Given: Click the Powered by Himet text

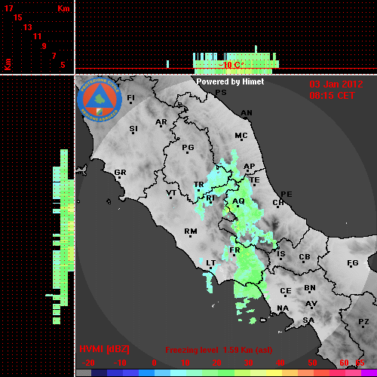Looking at the screenshot, I should pyautogui.click(x=230, y=81).
